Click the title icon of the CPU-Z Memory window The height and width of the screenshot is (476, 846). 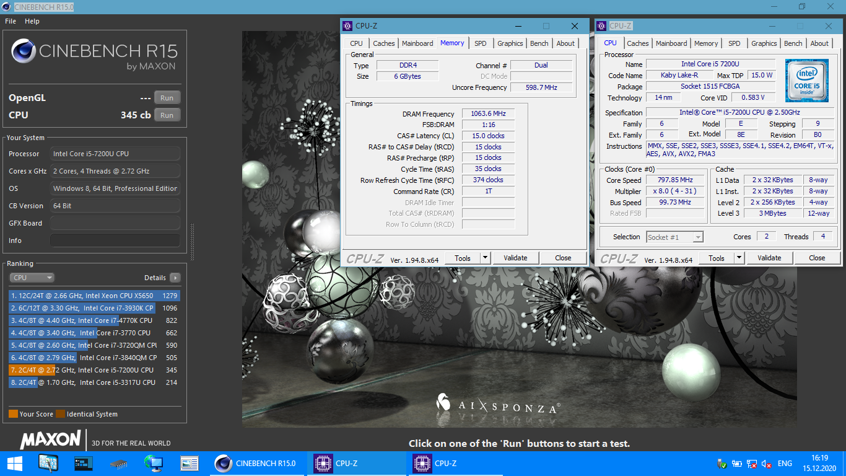point(347,26)
